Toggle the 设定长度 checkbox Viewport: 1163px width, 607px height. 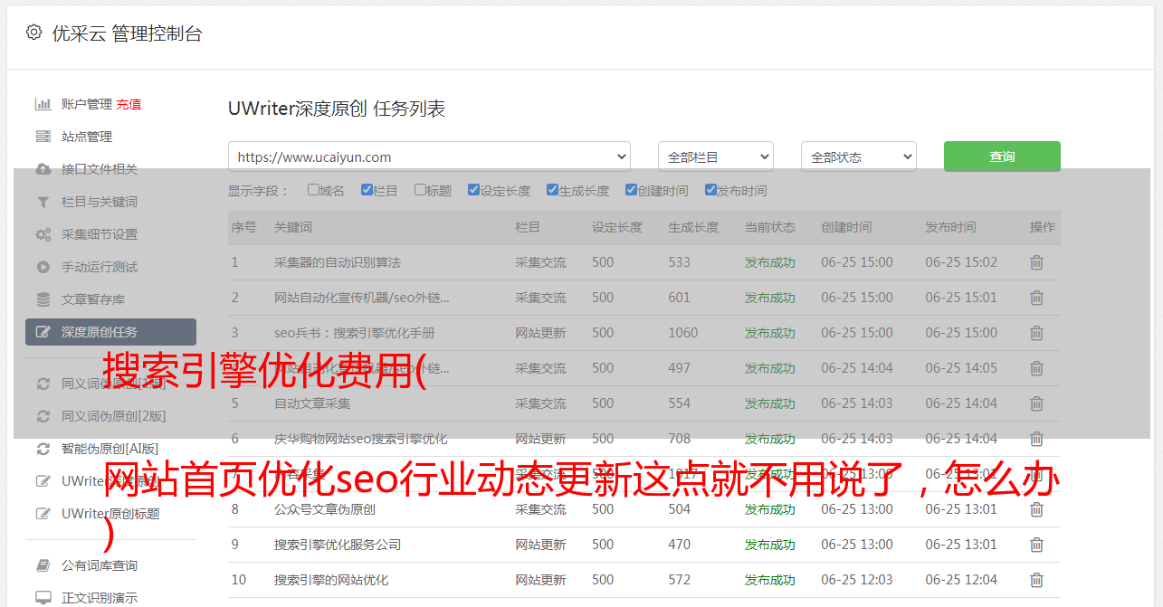(473, 190)
